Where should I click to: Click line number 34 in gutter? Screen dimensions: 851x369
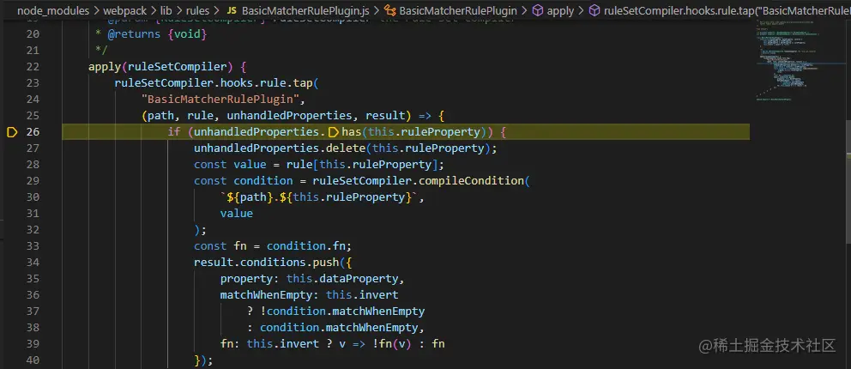coord(33,262)
